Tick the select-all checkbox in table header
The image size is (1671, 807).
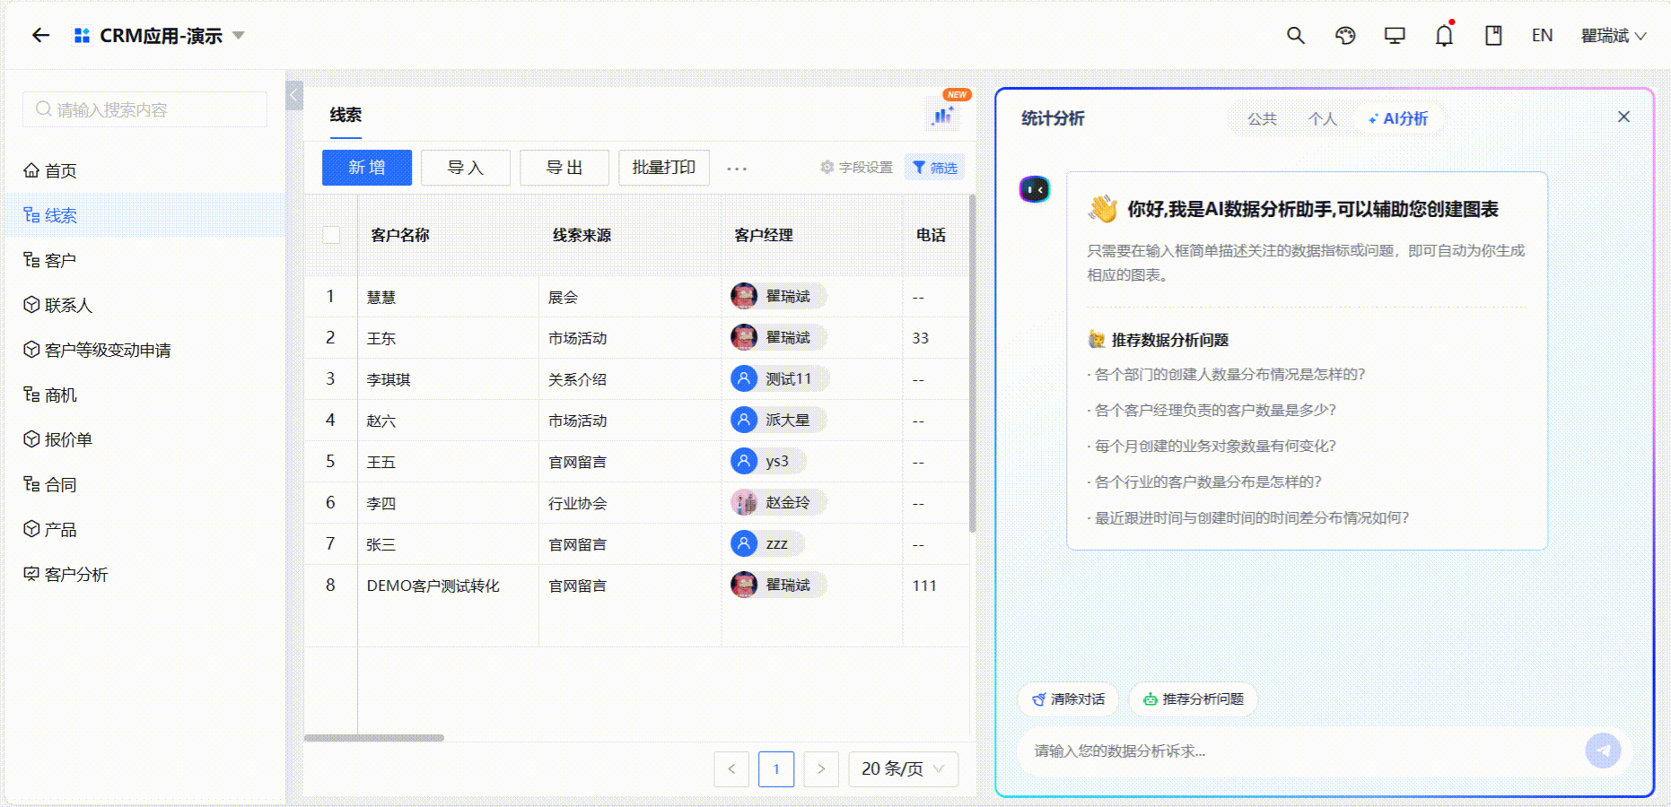click(331, 235)
